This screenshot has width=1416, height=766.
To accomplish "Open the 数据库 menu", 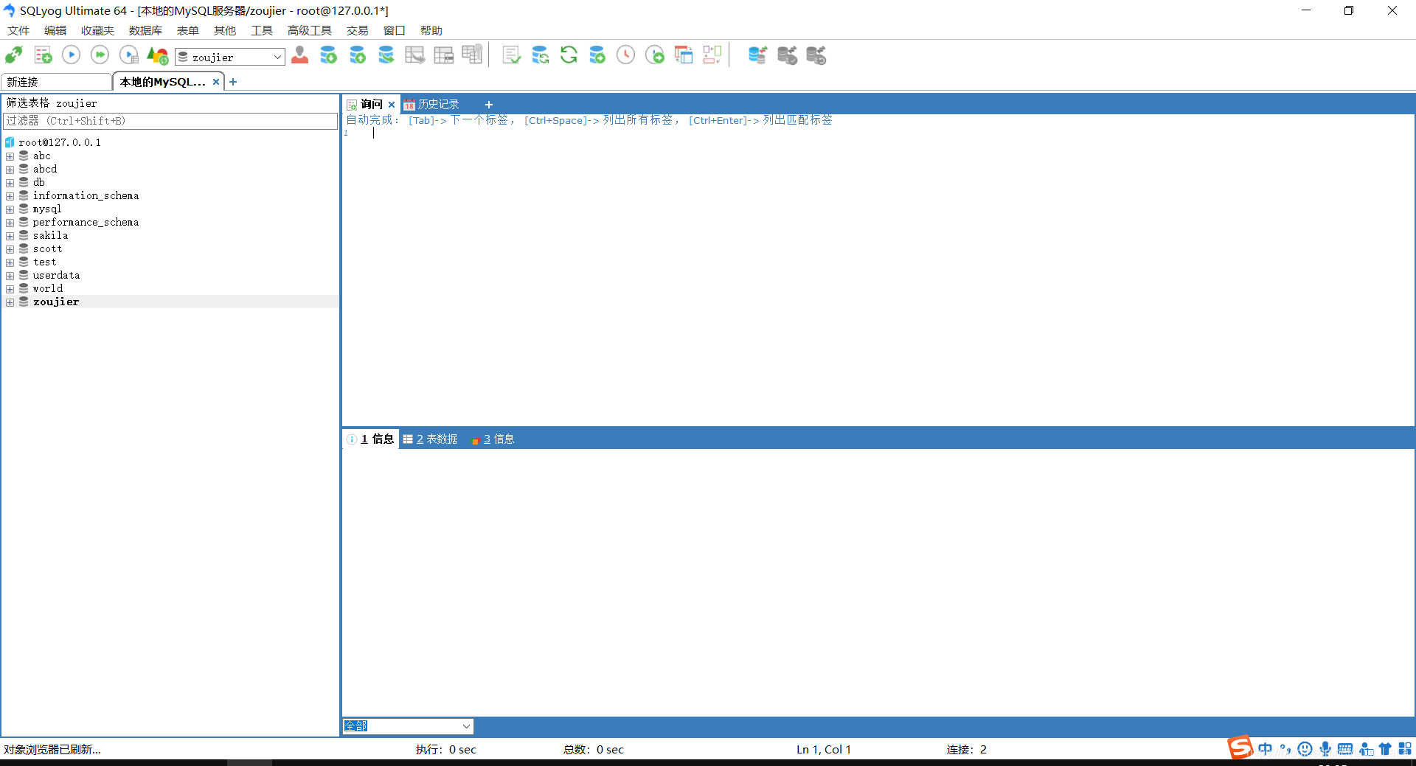I will (x=145, y=30).
